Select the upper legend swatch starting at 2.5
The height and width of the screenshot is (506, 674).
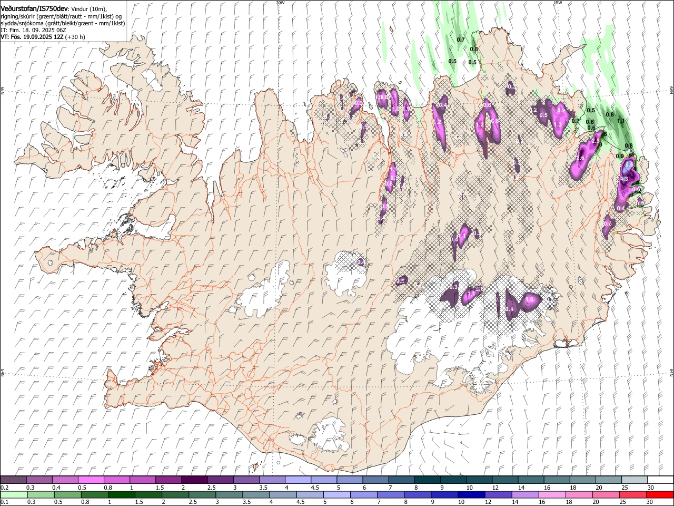pos(220,480)
